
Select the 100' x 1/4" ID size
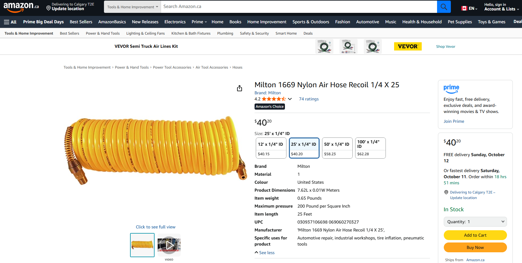[x=370, y=148]
